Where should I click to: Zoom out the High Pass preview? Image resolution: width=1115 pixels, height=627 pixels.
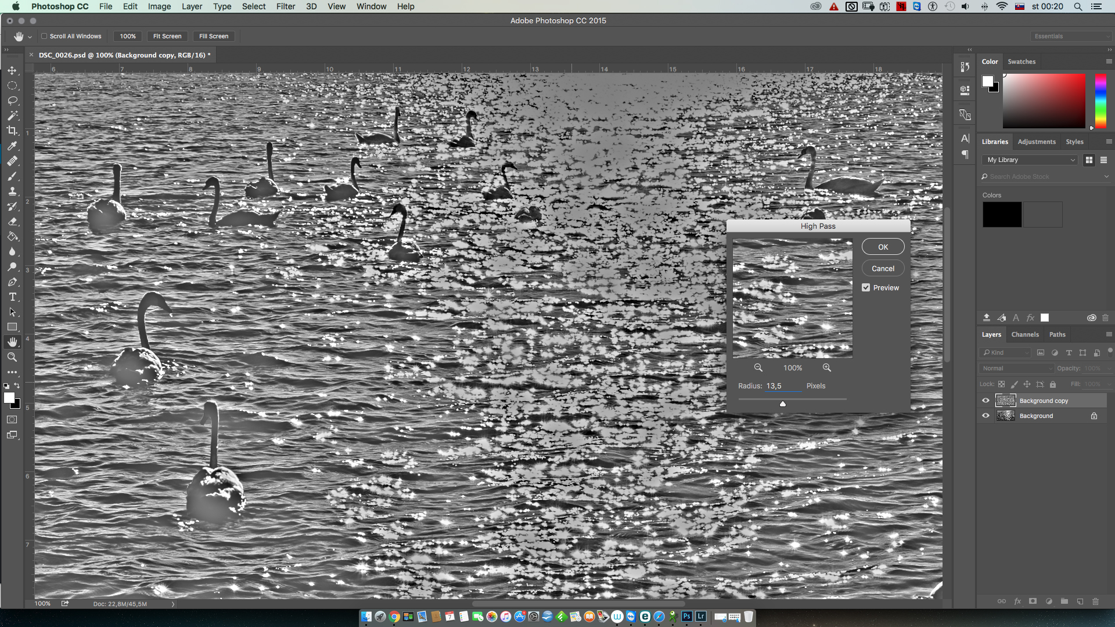(758, 367)
